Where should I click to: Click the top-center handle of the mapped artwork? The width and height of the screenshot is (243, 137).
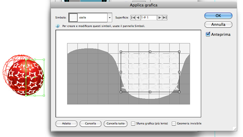pos(150,52)
